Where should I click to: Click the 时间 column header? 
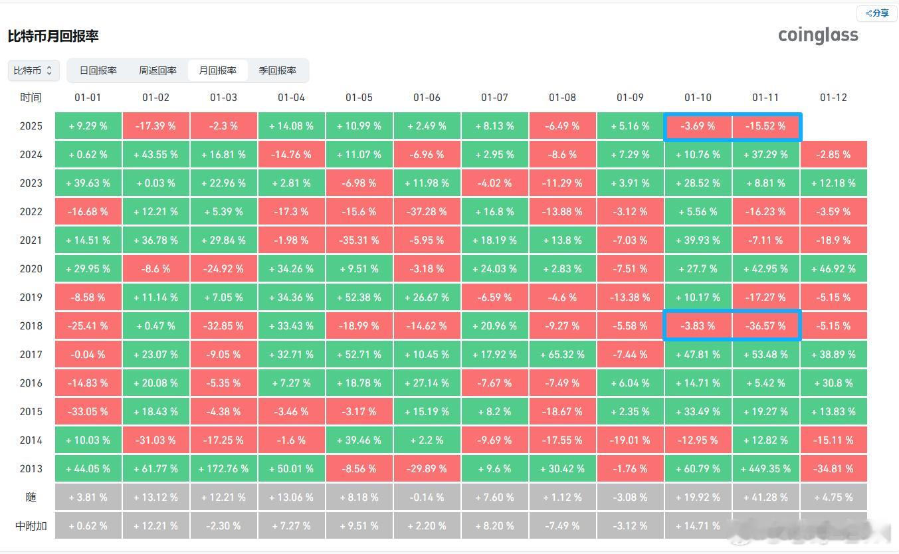tap(31, 98)
